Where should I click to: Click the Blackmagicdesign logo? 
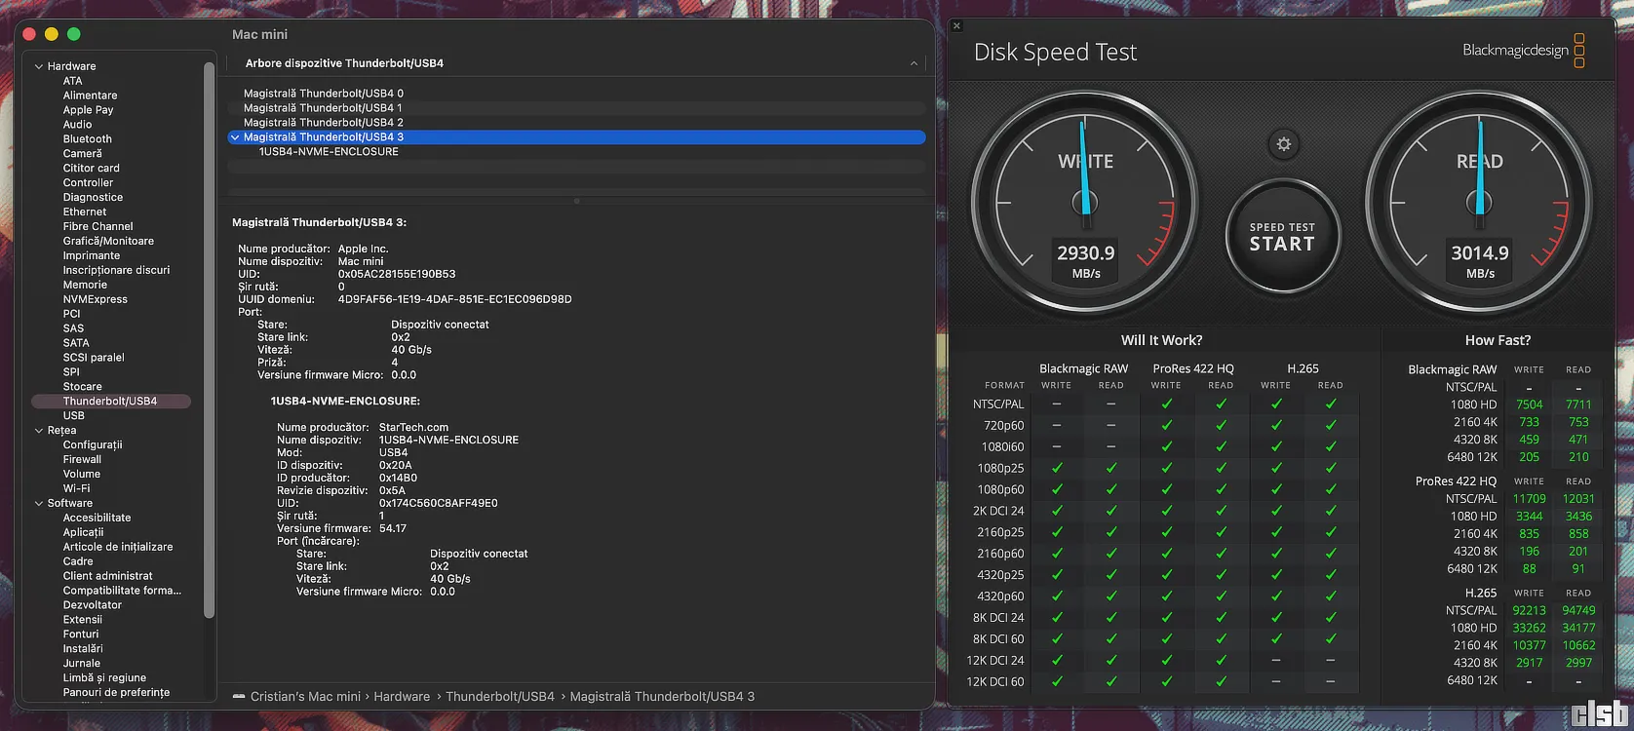pyautogui.click(x=1523, y=51)
